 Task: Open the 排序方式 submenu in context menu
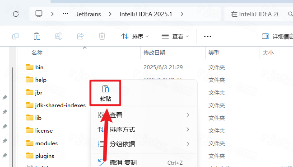coord(144,129)
